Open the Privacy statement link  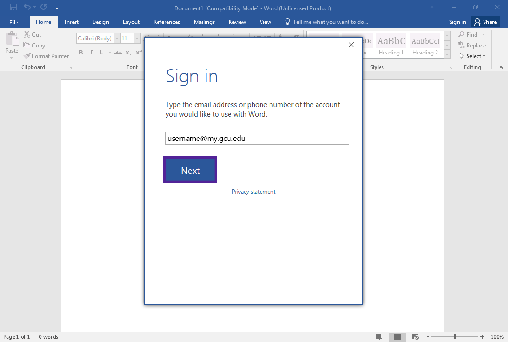coord(254,192)
